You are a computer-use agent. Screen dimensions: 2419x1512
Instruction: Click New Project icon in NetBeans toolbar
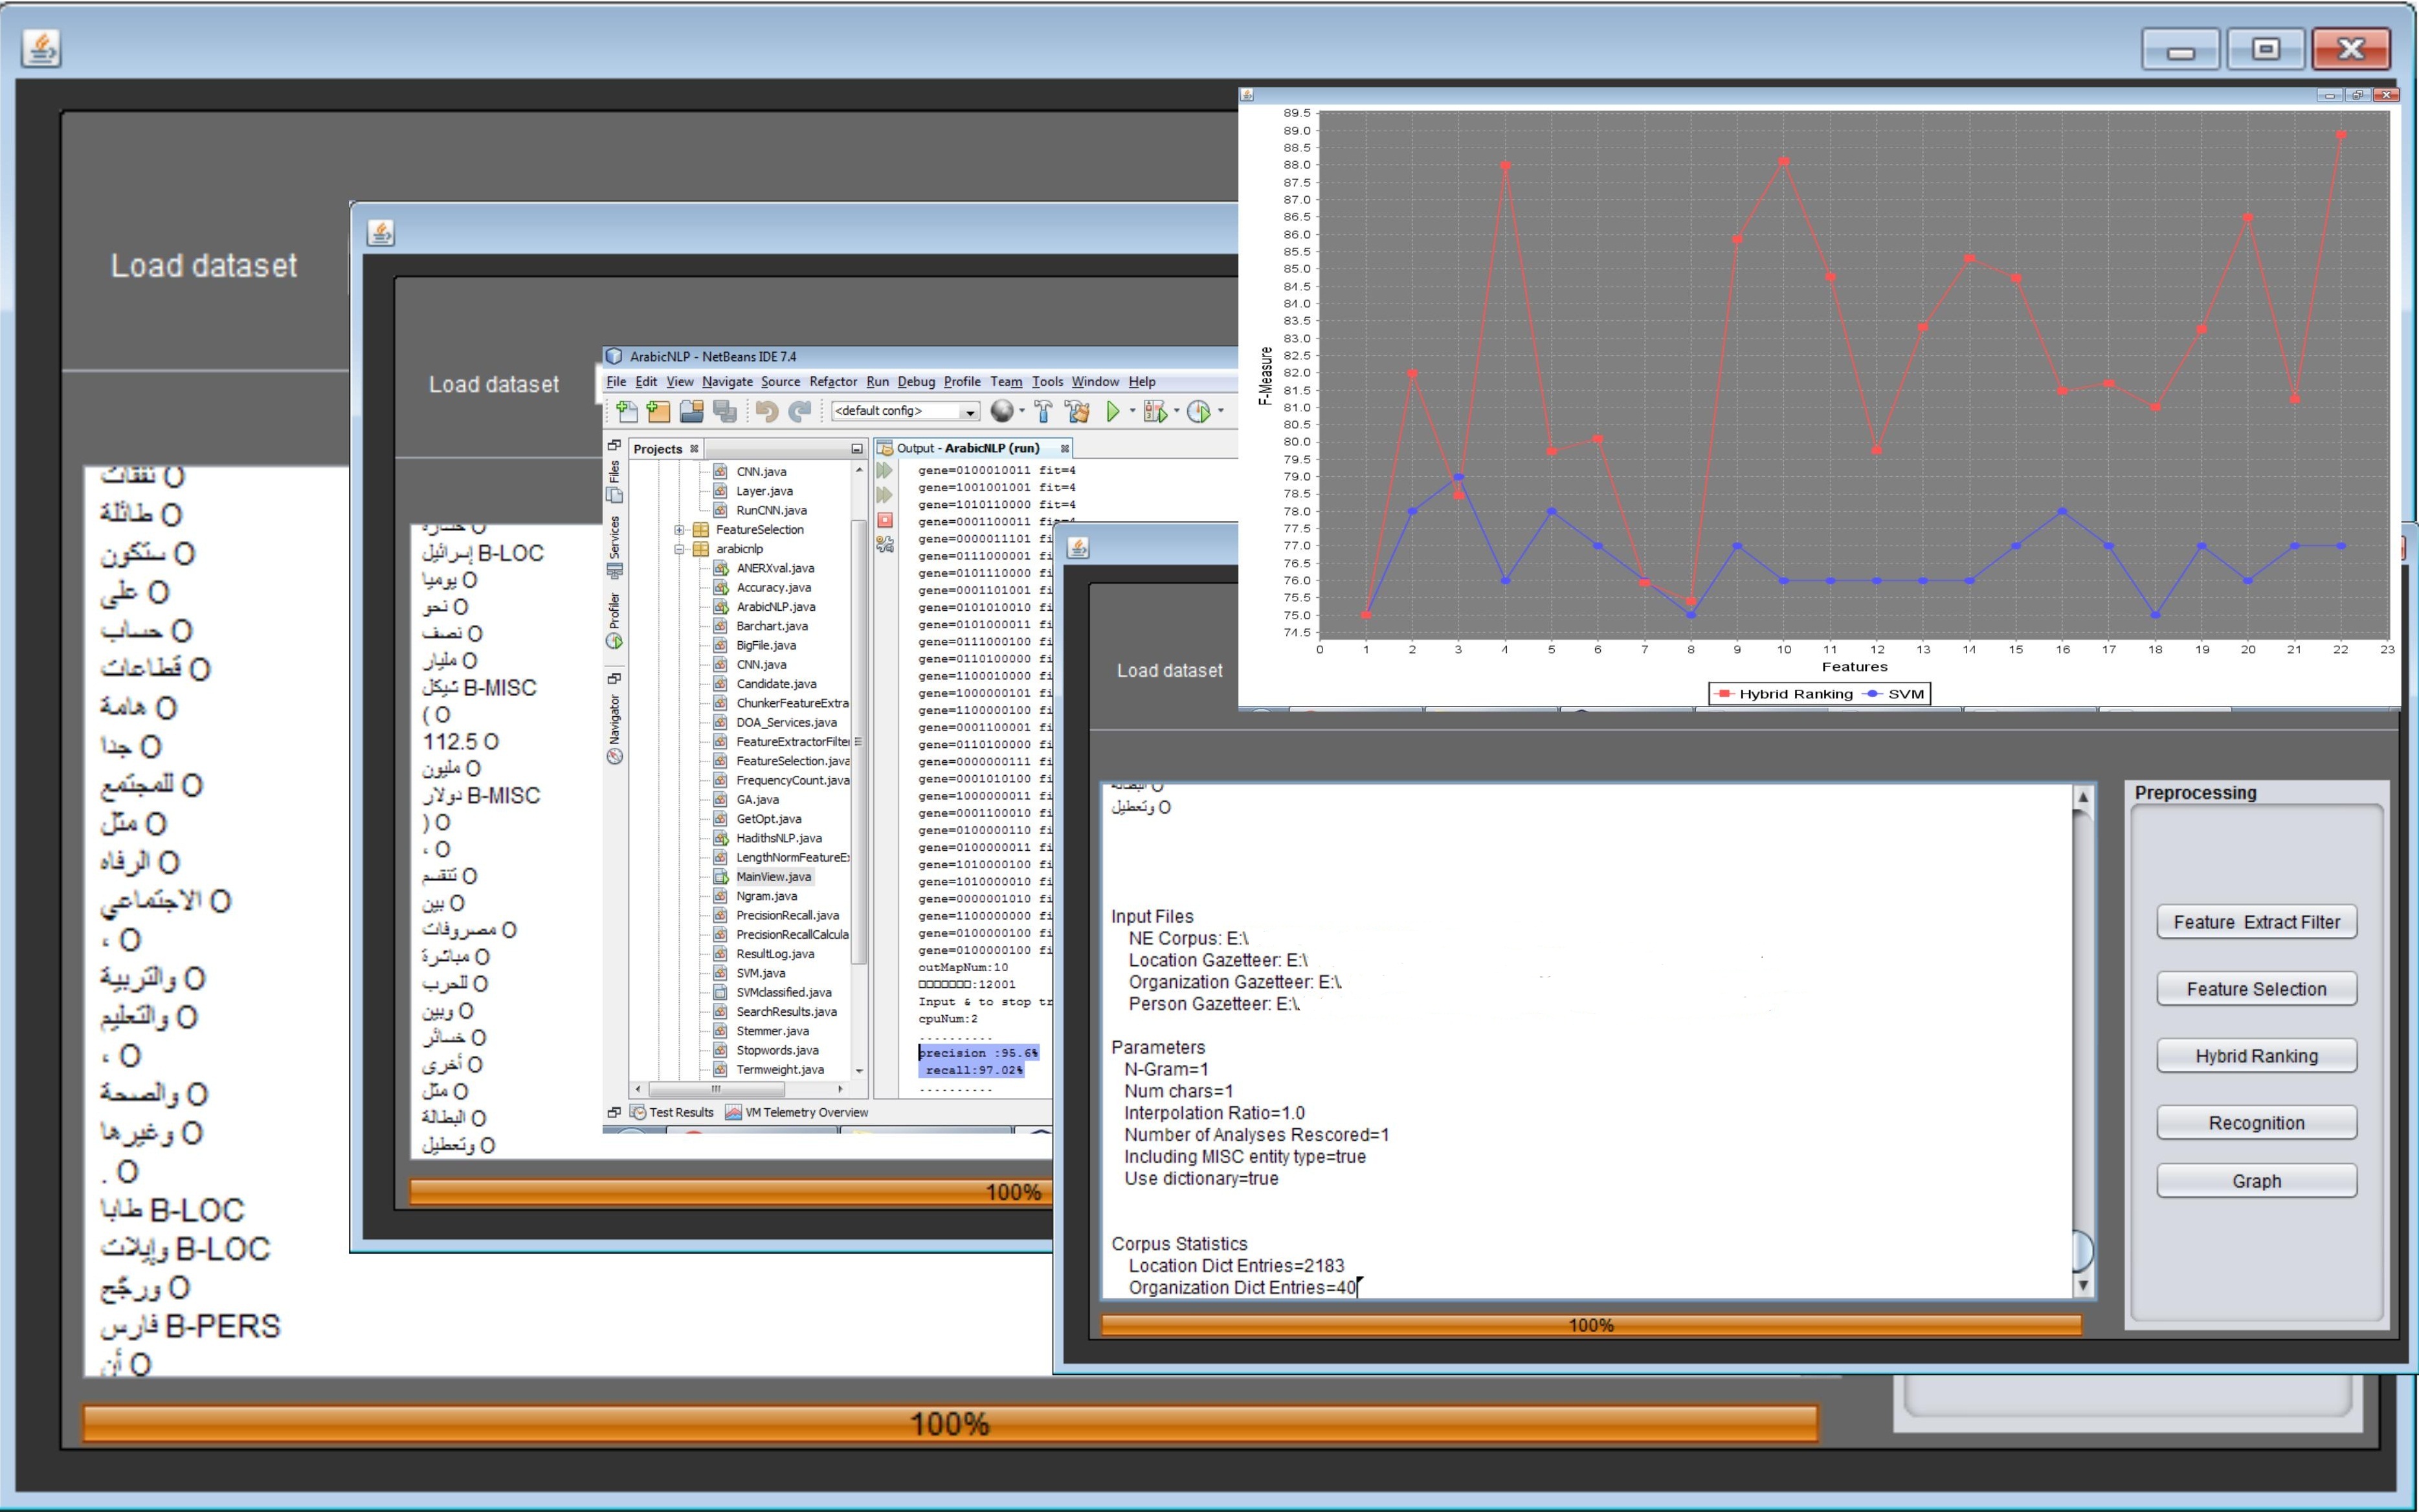coord(658,411)
